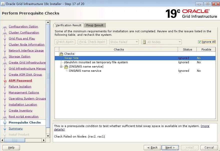Go to ASM Password step
The width and height of the screenshot is (220, 151).
click(x=20, y=80)
